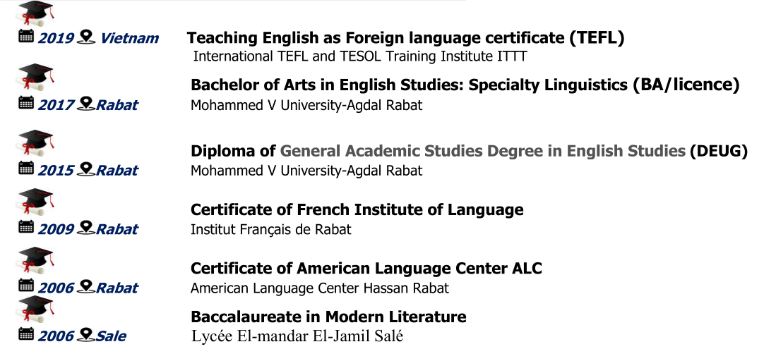Click Certificate of French Institute of Language

(357, 209)
